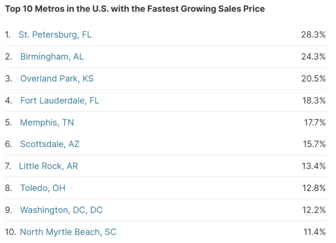This screenshot has width=336, height=243.
Task: Open the St. Petersburg, FL link
Action: coord(55,35)
